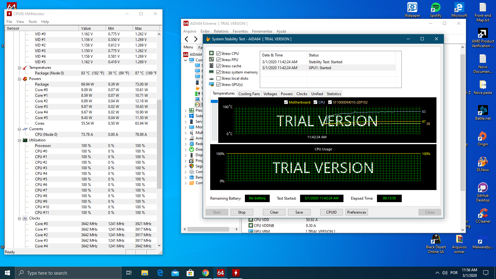
Task: Uncheck Motherboard temperature graph checkbox
Action: 286,102
